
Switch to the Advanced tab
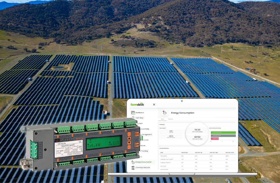tap(171, 119)
